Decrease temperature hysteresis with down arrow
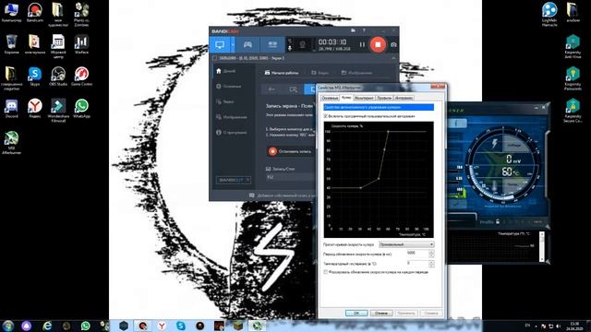This screenshot has height=332, width=591. click(x=431, y=266)
